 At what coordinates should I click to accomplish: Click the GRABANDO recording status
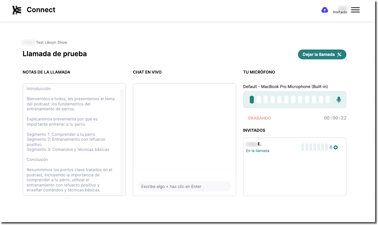tap(259, 118)
